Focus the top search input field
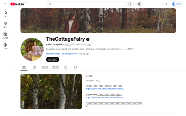The width and height of the screenshot is (186, 116). point(86,4)
